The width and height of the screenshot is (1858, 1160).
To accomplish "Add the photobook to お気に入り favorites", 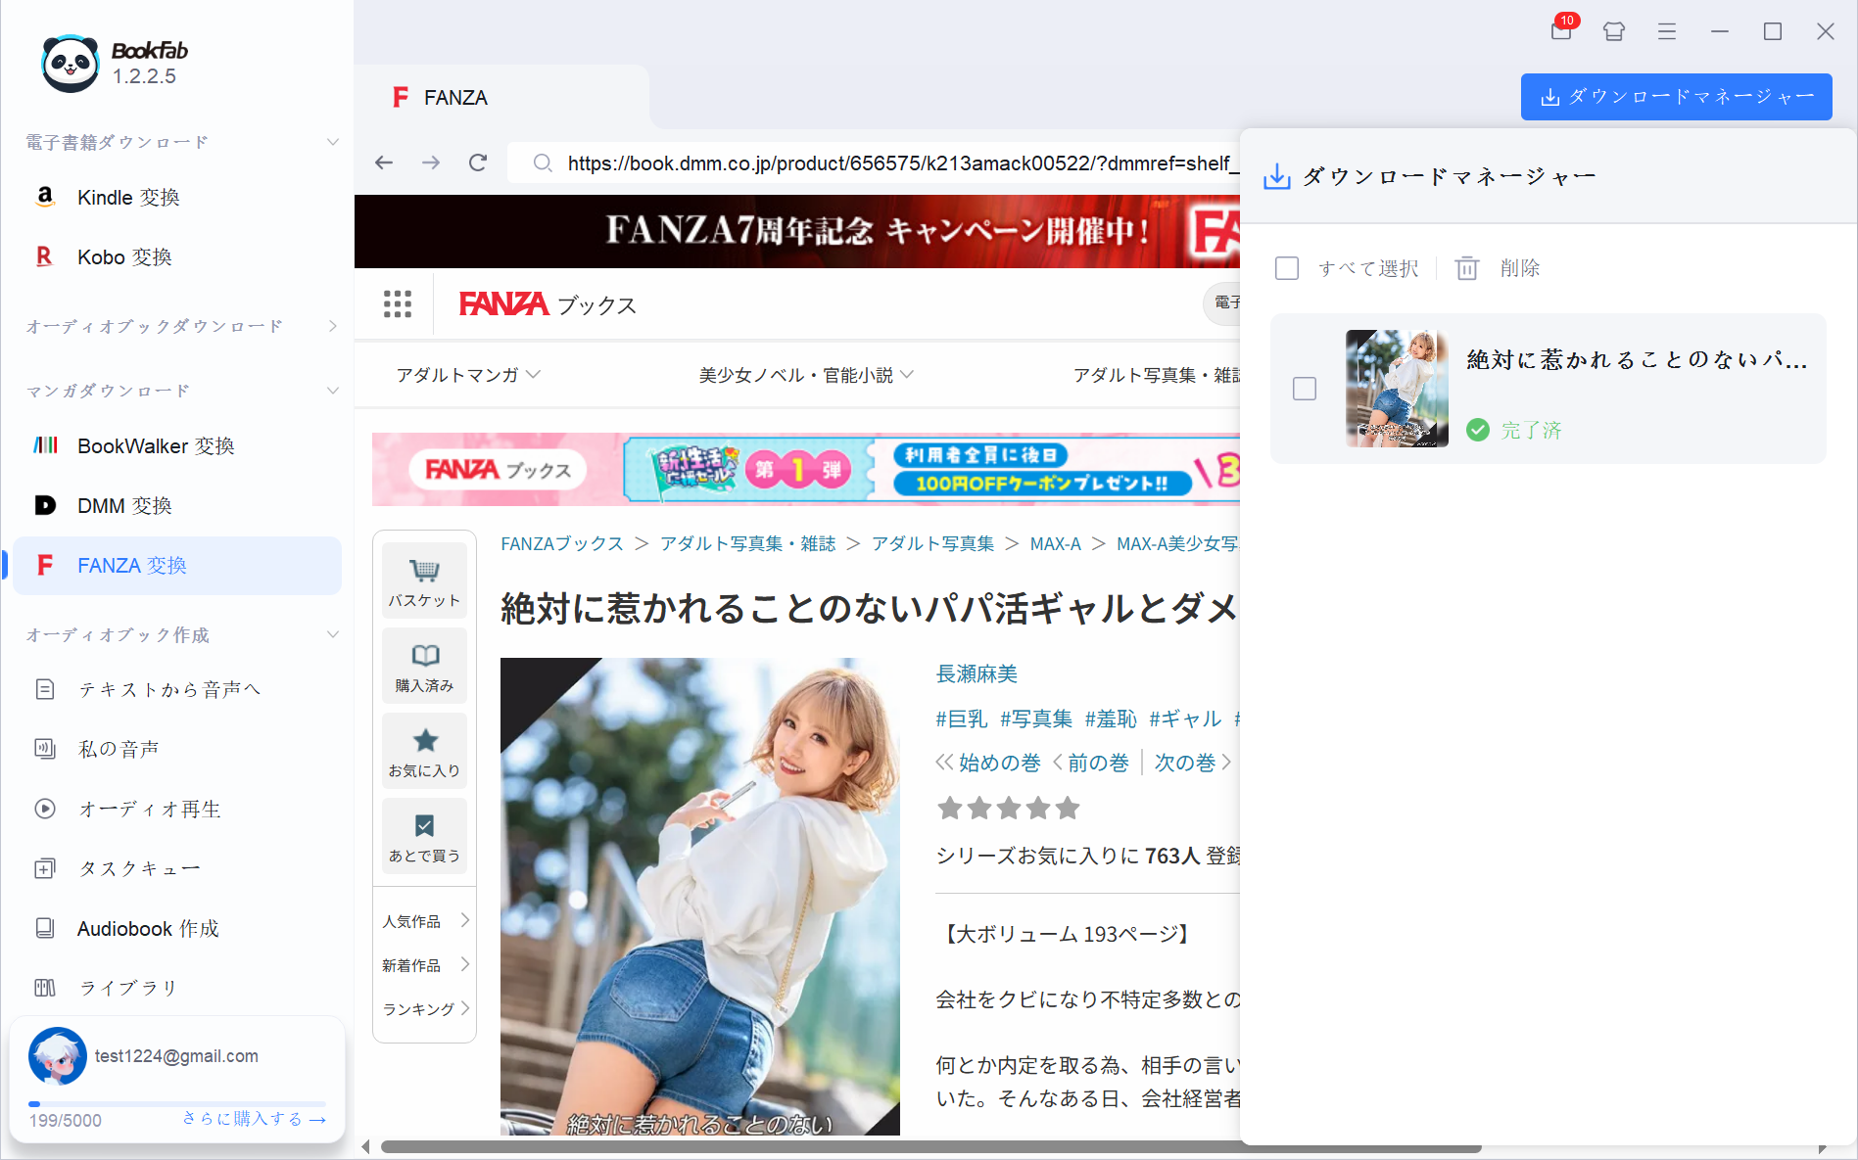I will click(x=424, y=751).
